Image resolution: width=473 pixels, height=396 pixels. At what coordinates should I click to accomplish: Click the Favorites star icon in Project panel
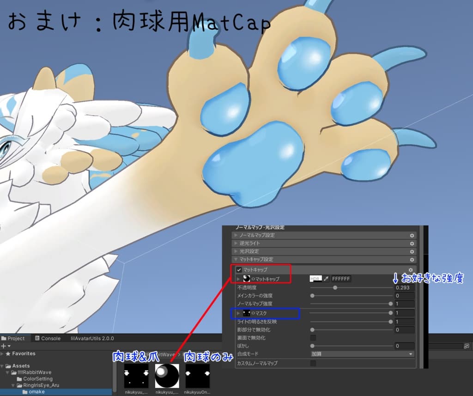(8, 353)
